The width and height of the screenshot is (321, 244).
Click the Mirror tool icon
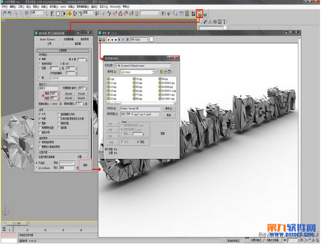163,13
